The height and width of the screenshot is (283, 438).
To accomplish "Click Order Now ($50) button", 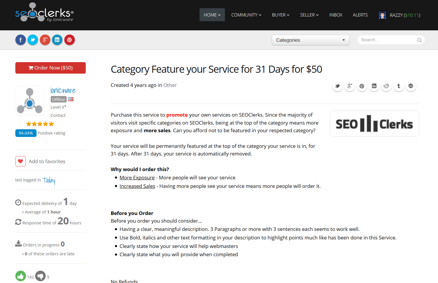I will pos(50,68).
